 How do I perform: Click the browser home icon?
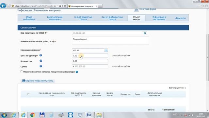[199, 6]
